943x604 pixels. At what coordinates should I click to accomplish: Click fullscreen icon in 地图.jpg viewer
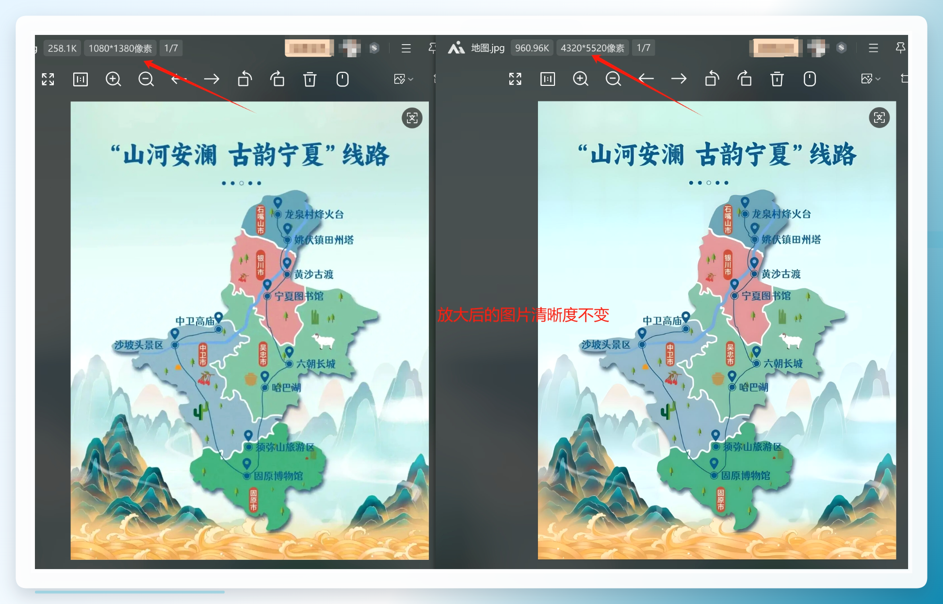515,79
